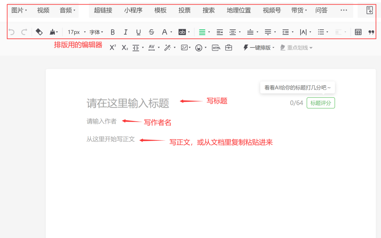Click the Superscript X² icon

112,47
